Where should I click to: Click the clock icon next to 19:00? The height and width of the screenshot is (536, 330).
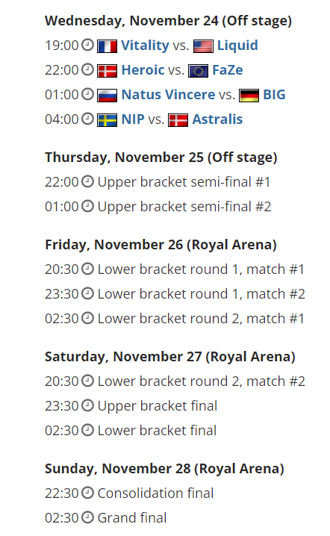point(87,45)
